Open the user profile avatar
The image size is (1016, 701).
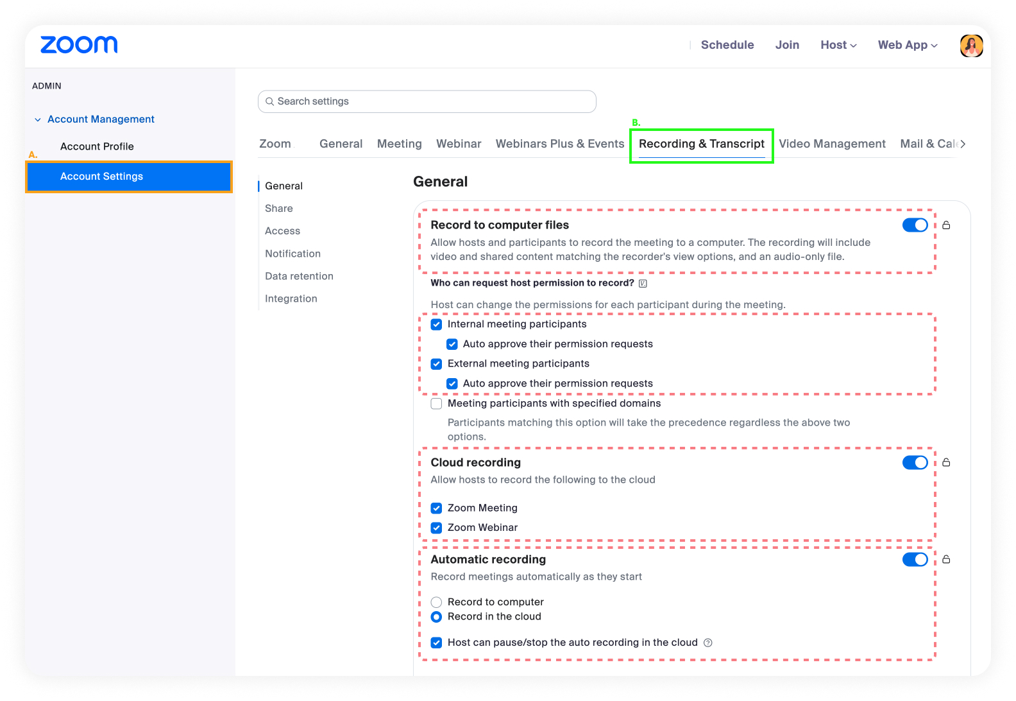(971, 46)
